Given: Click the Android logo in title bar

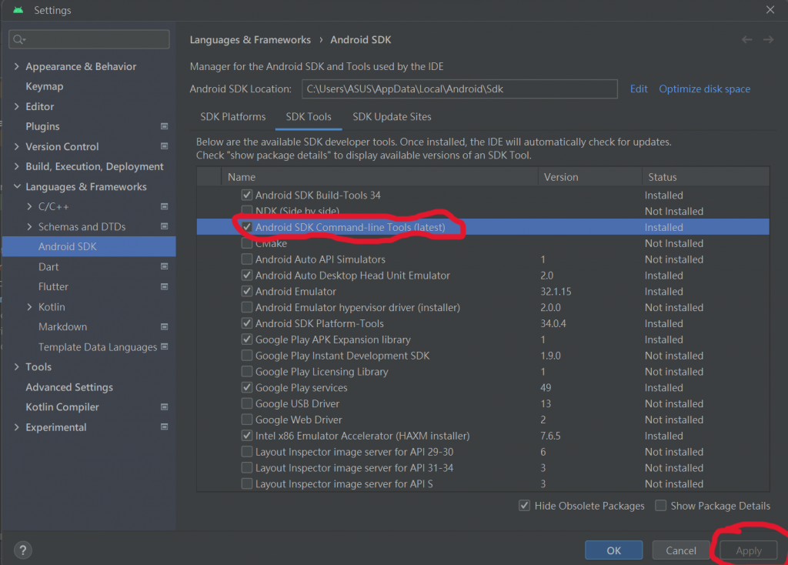Looking at the screenshot, I should click(x=18, y=10).
